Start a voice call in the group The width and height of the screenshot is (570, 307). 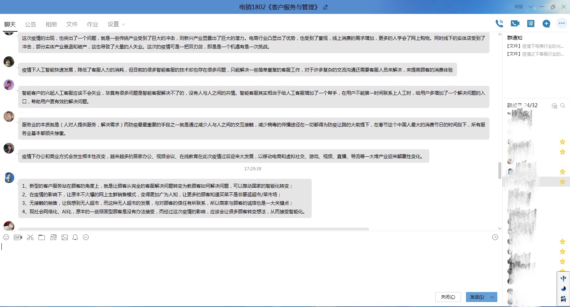click(x=499, y=24)
